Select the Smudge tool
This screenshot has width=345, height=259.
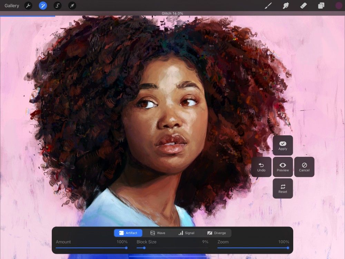click(286, 6)
